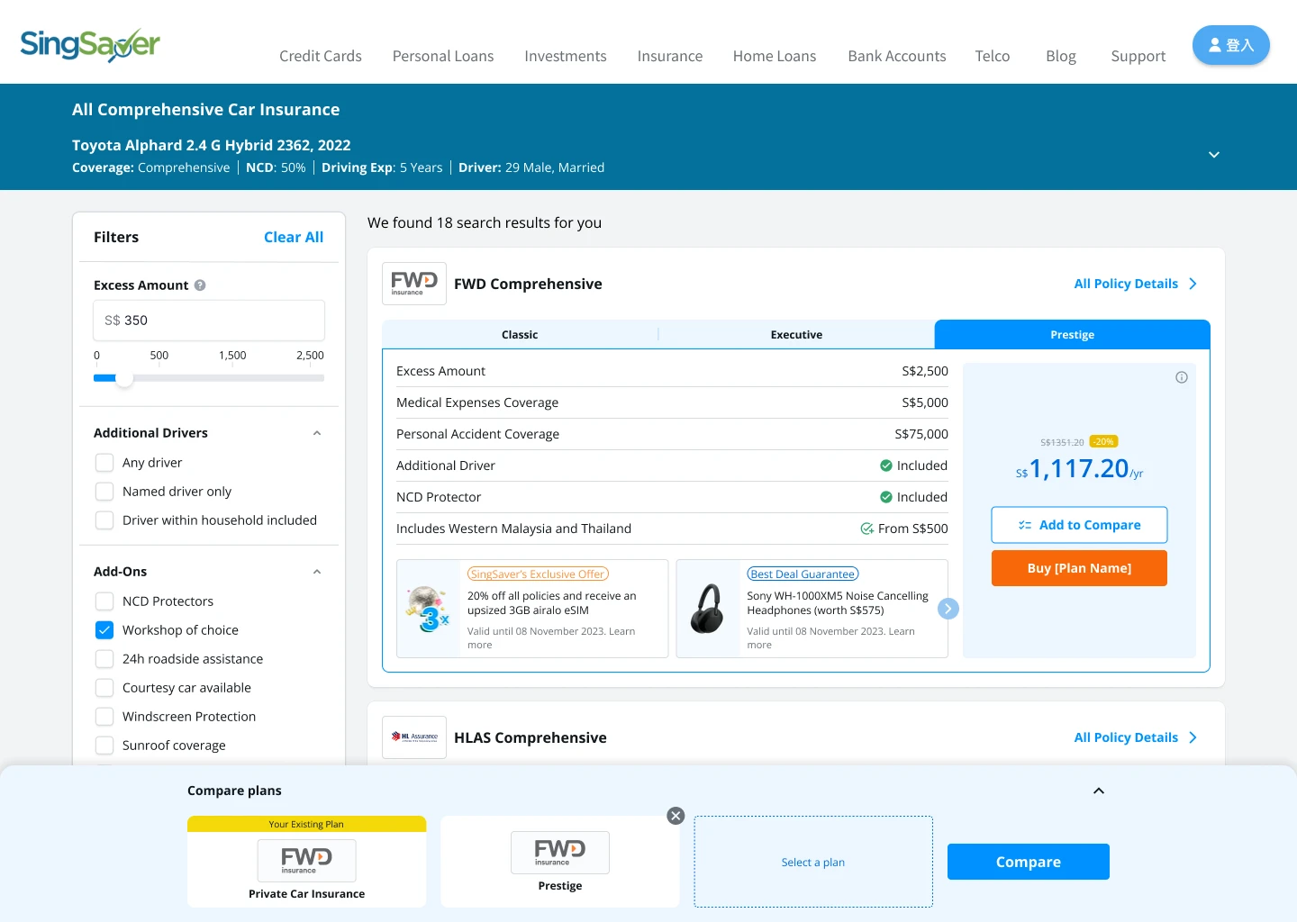Click the S$1,117.20 yearly price

pos(1079,469)
